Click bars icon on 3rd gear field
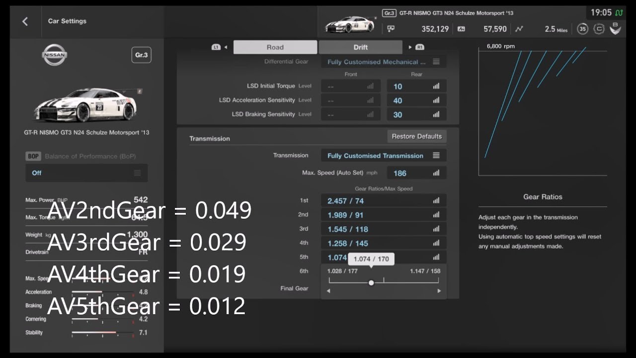Viewport: 636px width, 358px height. pyautogui.click(x=436, y=229)
